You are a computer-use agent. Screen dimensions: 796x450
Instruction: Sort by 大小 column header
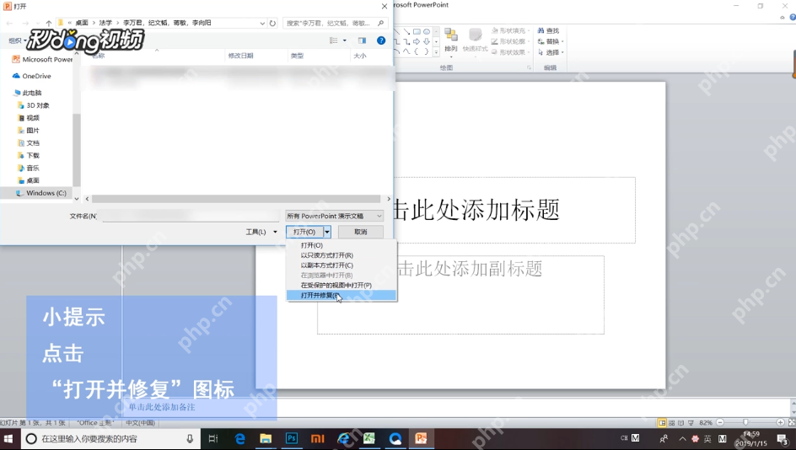click(360, 56)
